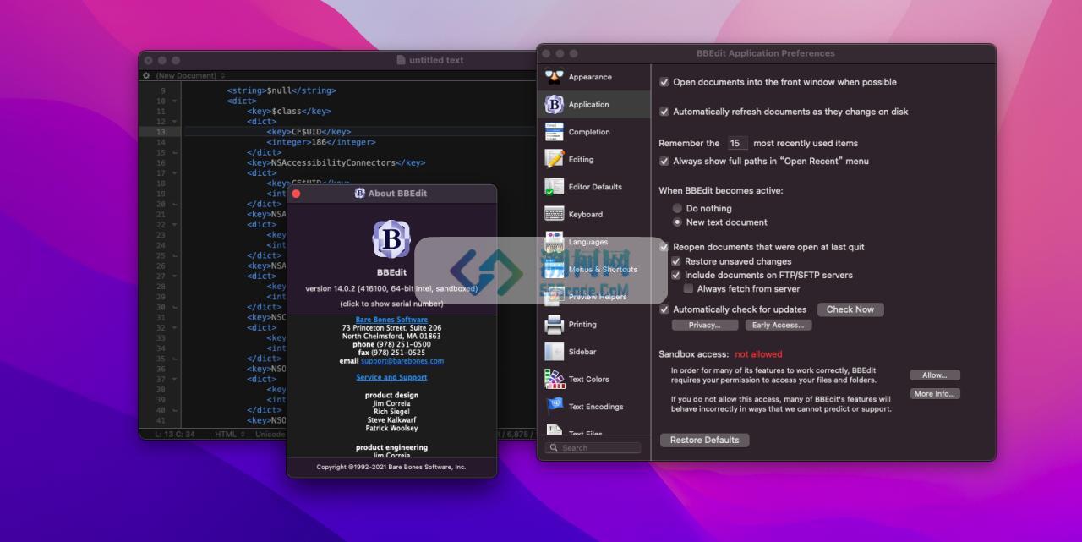The image size is (1082, 542).
Task: Collapse the fold triangle at line 12
Action: (x=174, y=122)
